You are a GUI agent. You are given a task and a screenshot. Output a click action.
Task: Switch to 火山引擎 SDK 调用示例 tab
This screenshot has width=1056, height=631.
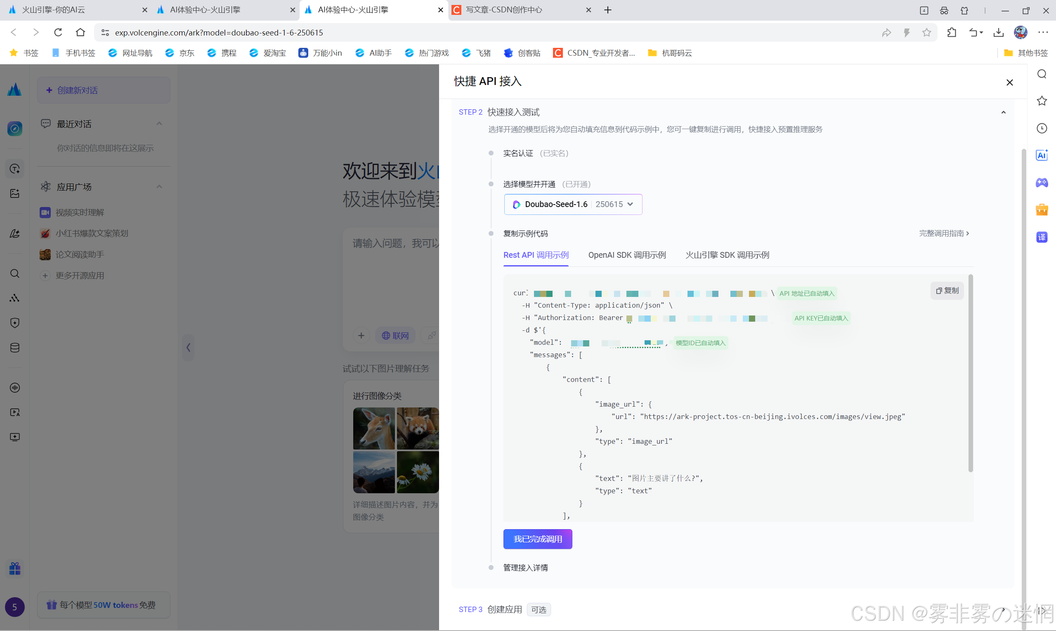pyautogui.click(x=727, y=255)
